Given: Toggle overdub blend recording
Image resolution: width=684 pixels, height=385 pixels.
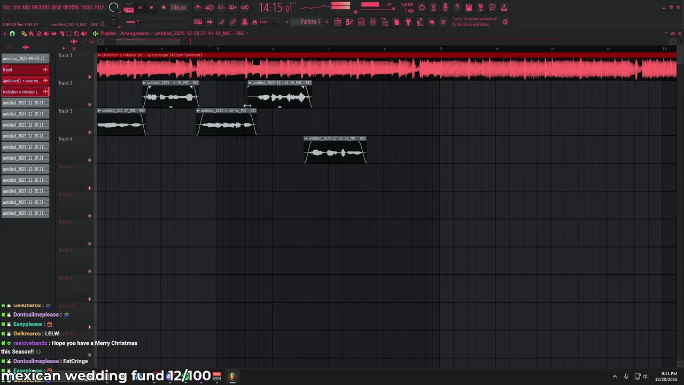Looking at the screenshot, I should point(233,7).
